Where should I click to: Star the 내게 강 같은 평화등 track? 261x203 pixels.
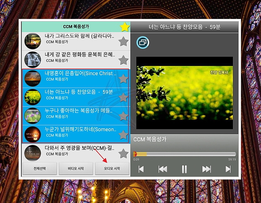point(123,60)
